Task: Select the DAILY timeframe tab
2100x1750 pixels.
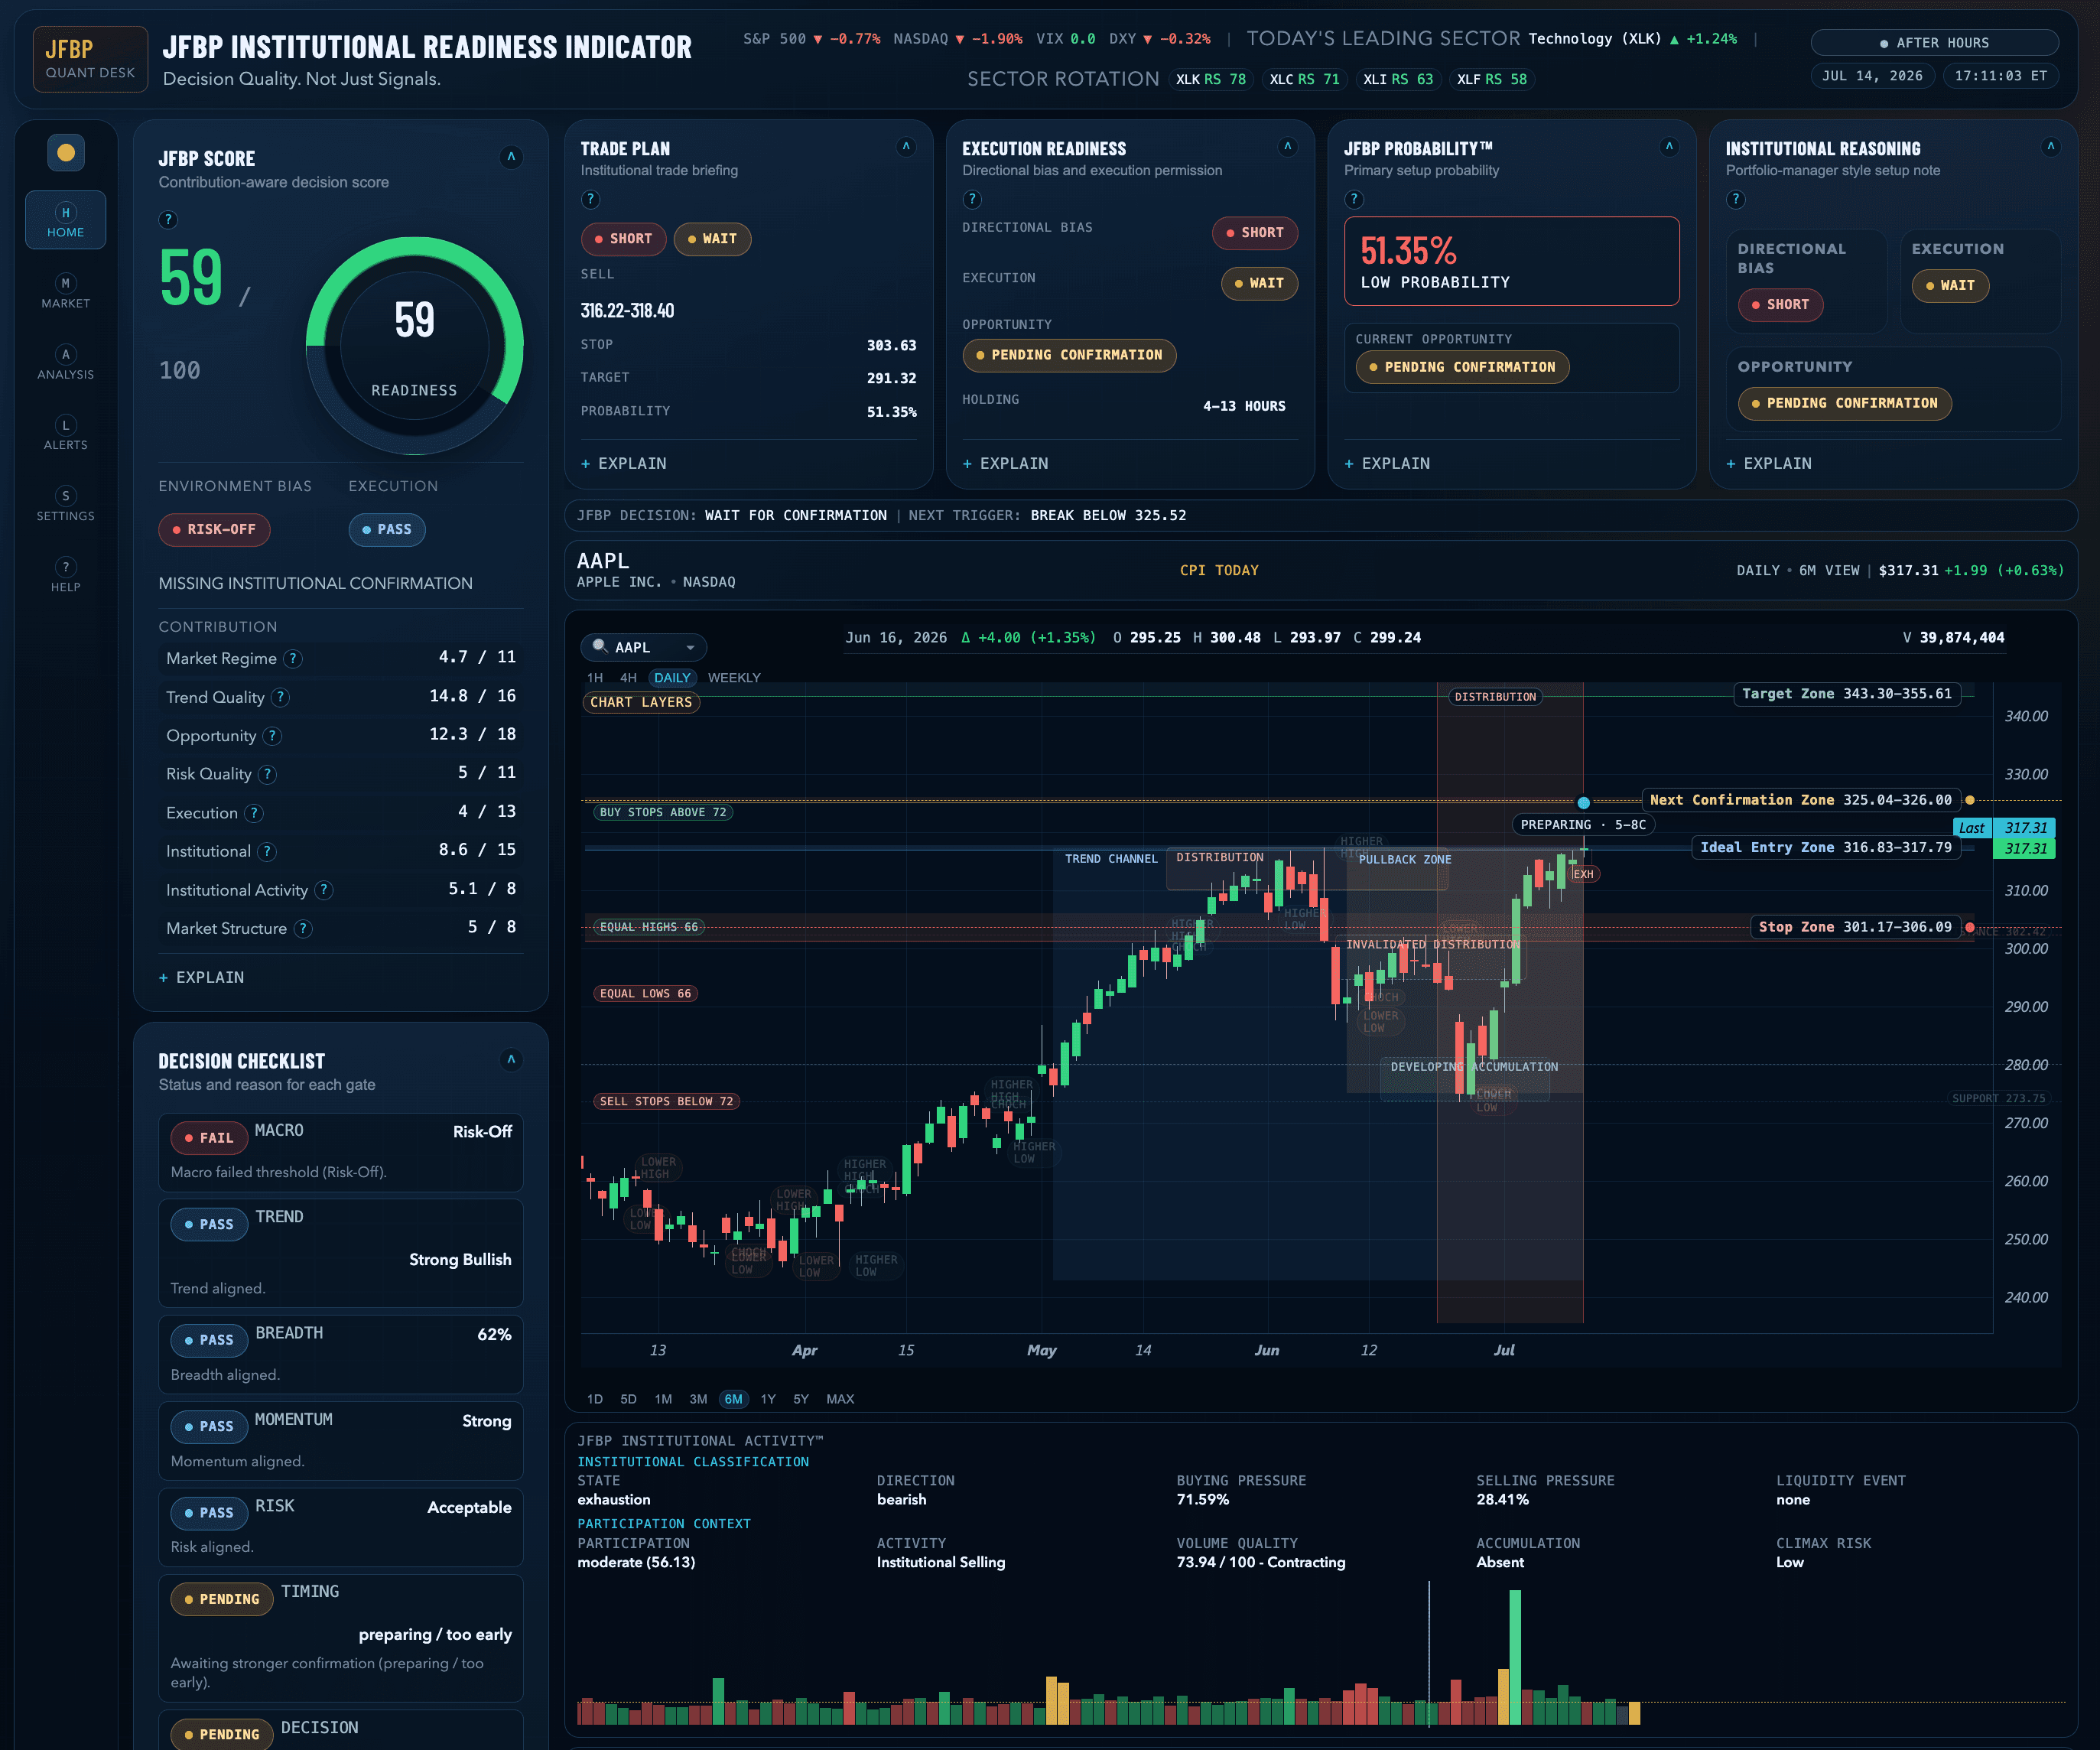Action: [672, 678]
